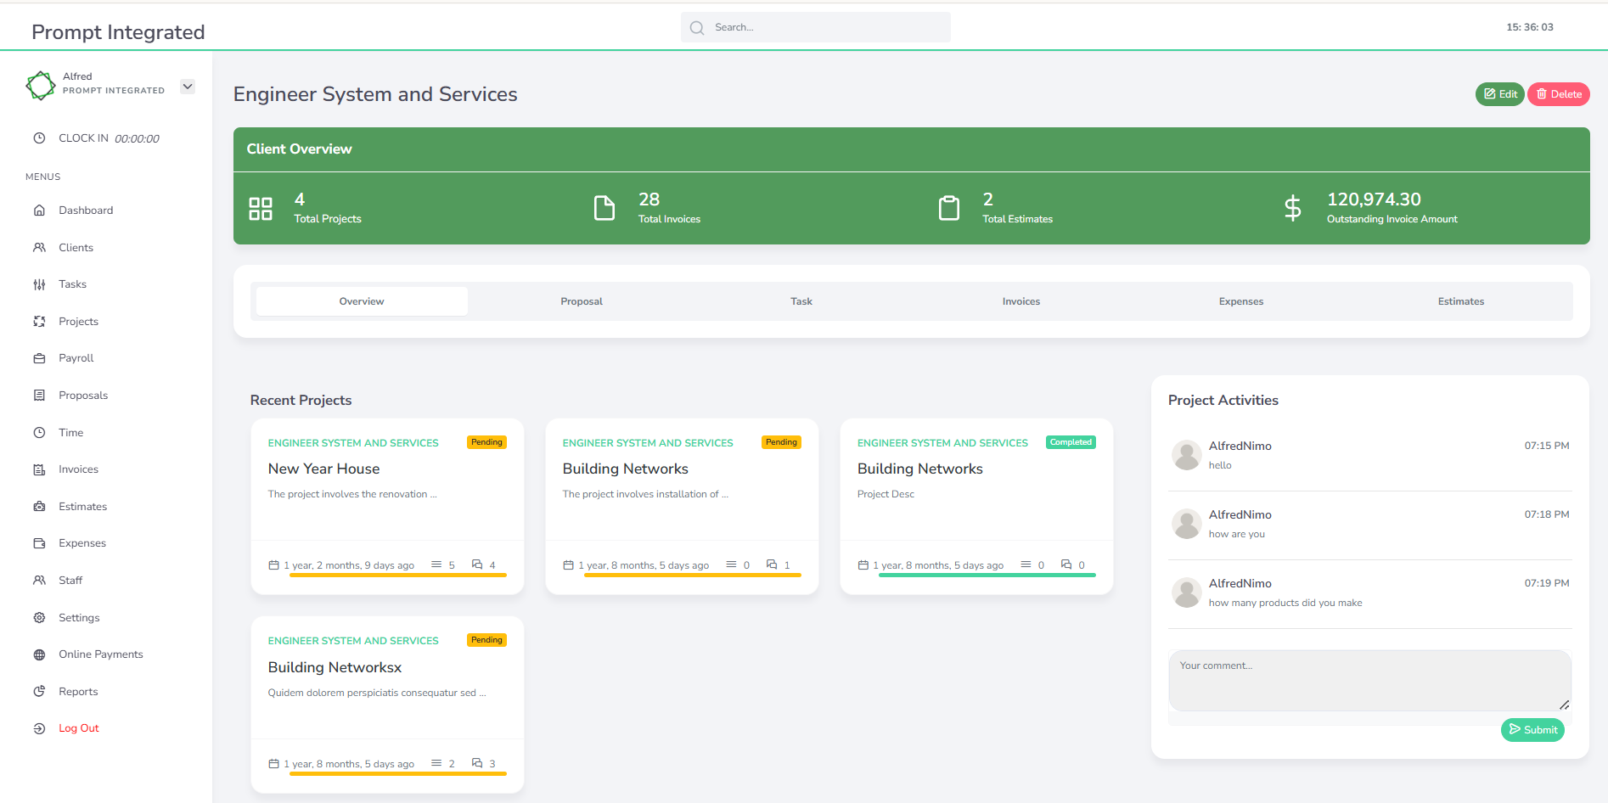Submit the project activity comment

pos(1532,730)
